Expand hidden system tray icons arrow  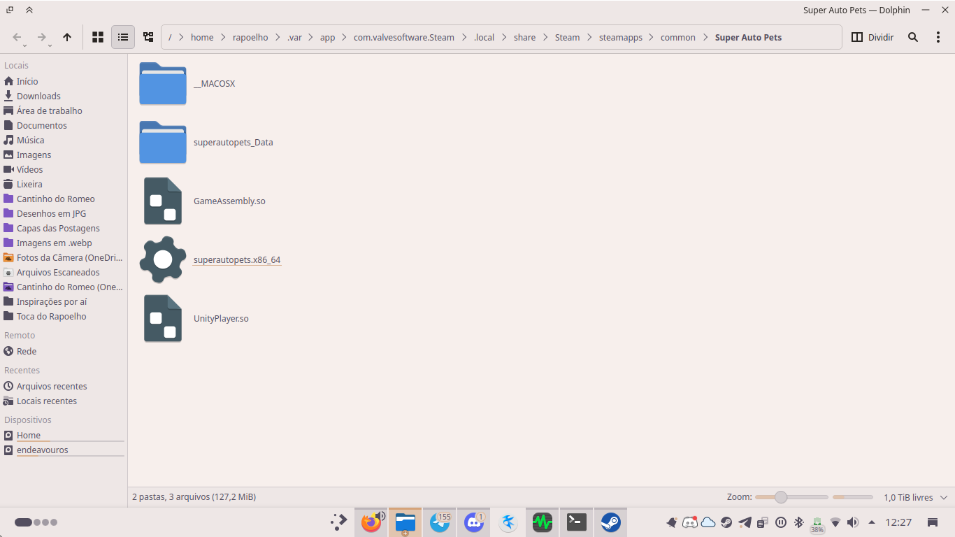pyautogui.click(x=872, y=522)
